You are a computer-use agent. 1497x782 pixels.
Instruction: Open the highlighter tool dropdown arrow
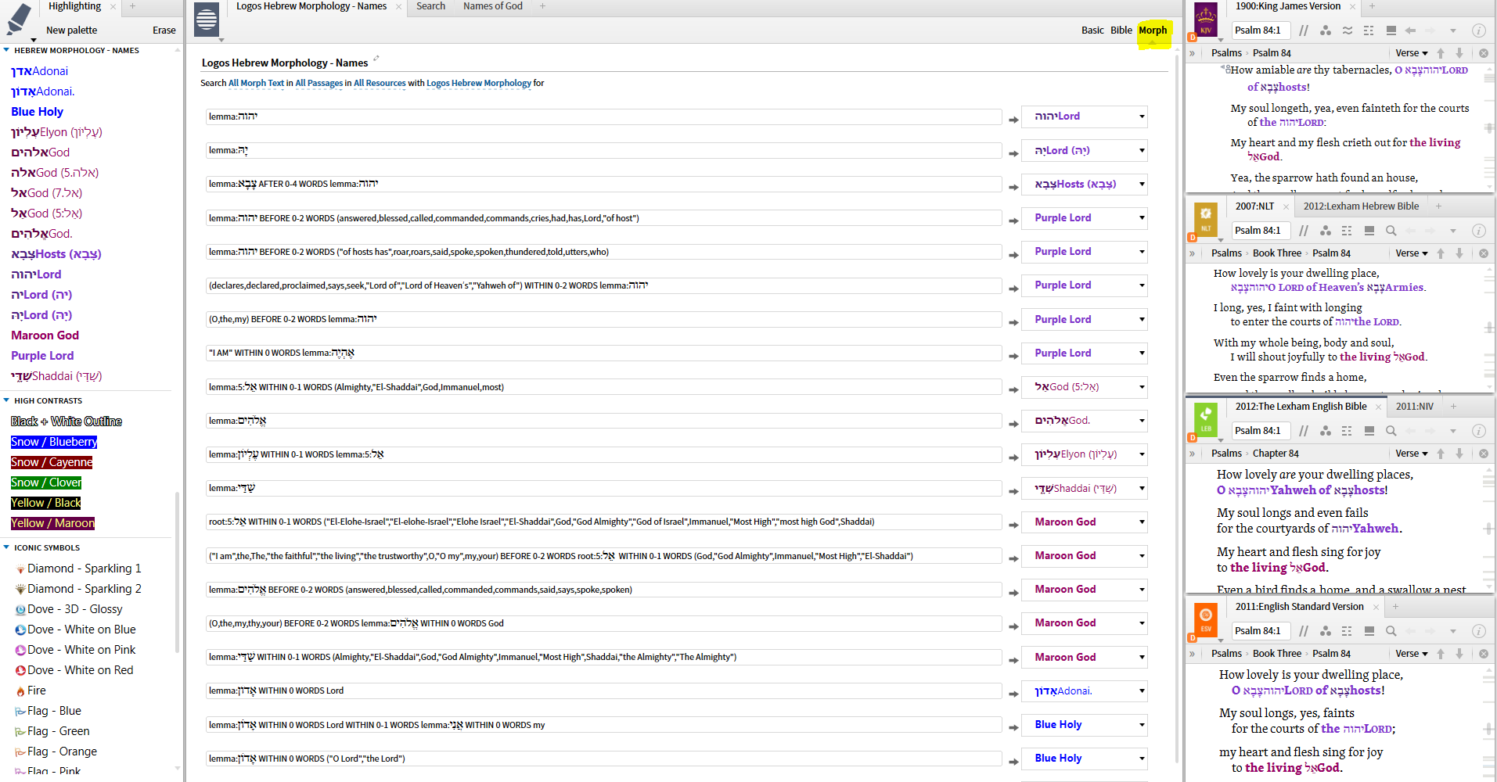(x=34, y=40)
